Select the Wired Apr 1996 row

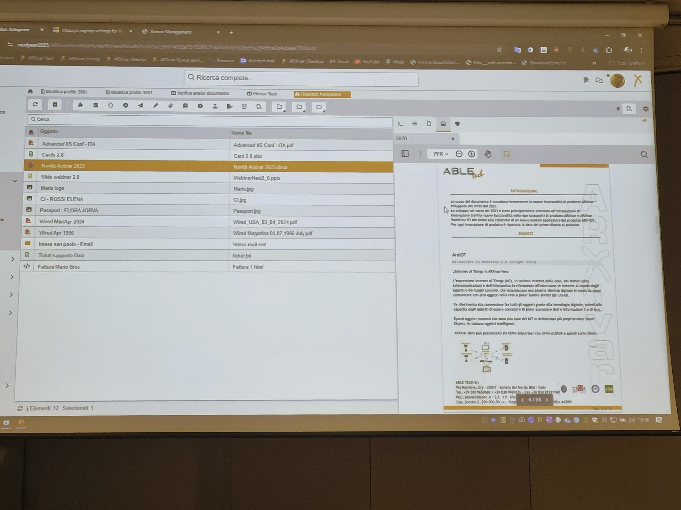[208, 233]
